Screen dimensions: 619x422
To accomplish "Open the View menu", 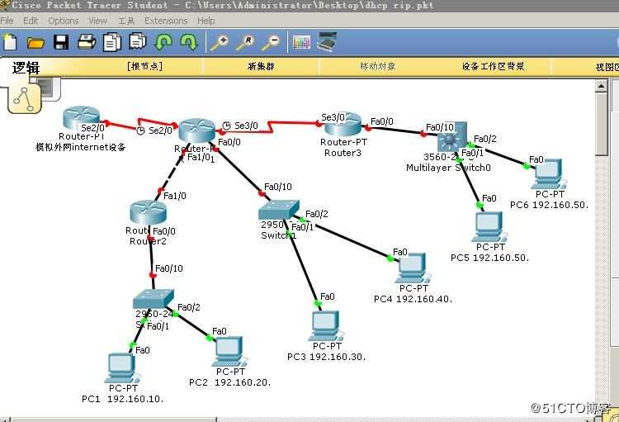I will 97,21.
